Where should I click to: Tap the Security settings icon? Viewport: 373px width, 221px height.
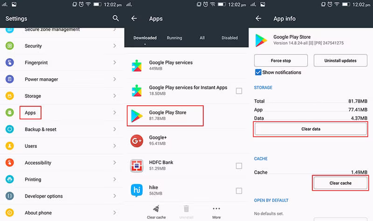(x=10, y=46)
